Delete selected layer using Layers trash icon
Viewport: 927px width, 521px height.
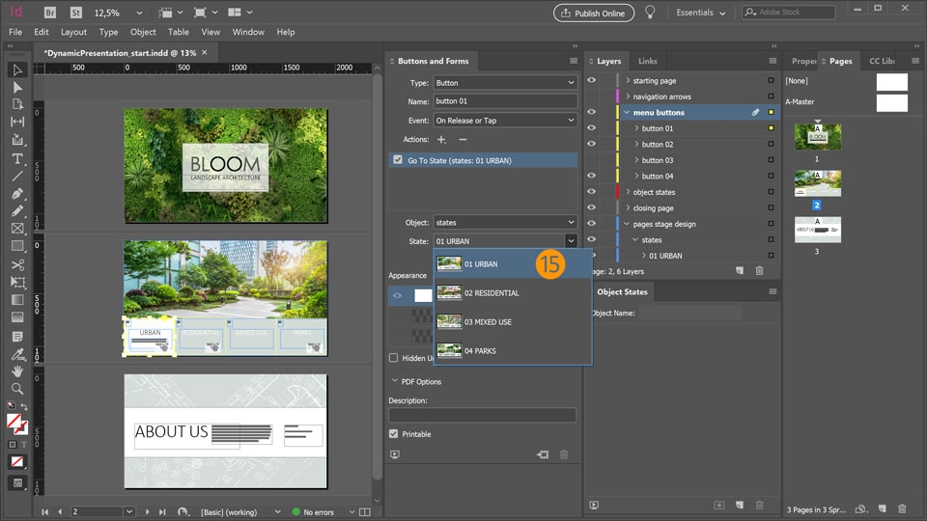click(x=760, y=271)
